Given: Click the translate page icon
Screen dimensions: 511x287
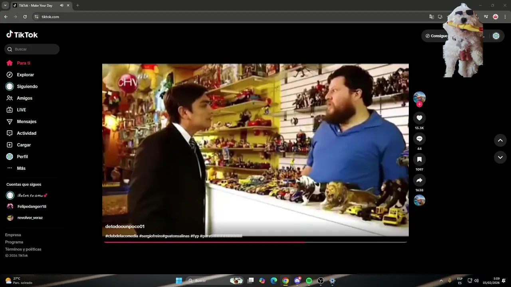Looking at the screenshot, I should [432, 17].
